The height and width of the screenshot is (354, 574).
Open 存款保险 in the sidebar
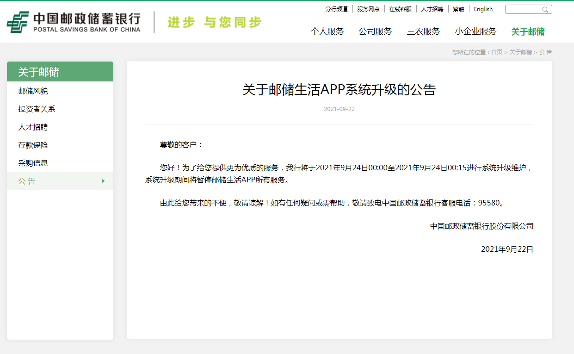click(x=33, y=145)
